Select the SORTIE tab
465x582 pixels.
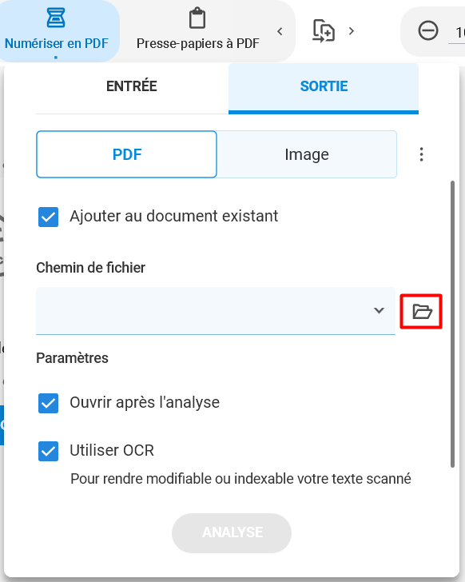(324, 86)
